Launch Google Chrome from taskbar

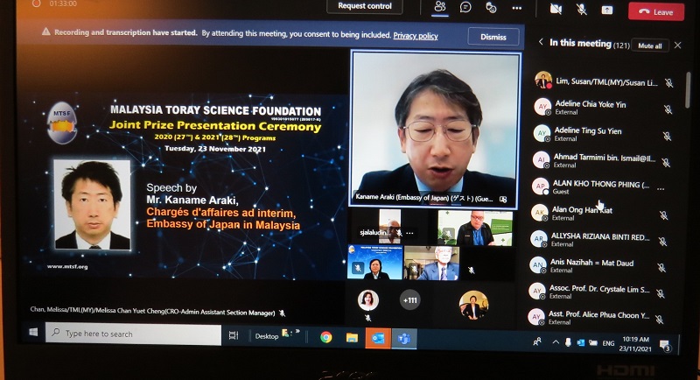(325, 337)
